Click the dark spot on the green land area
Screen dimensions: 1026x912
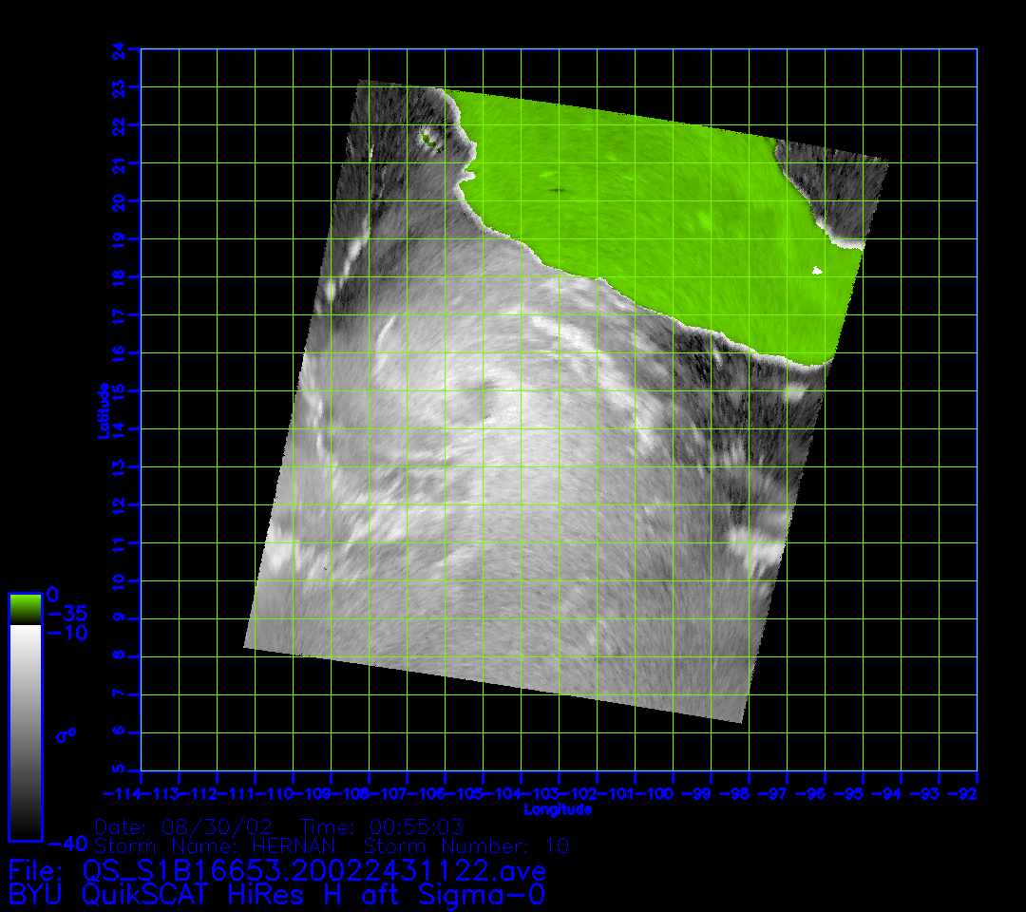(x=556, y=190)
